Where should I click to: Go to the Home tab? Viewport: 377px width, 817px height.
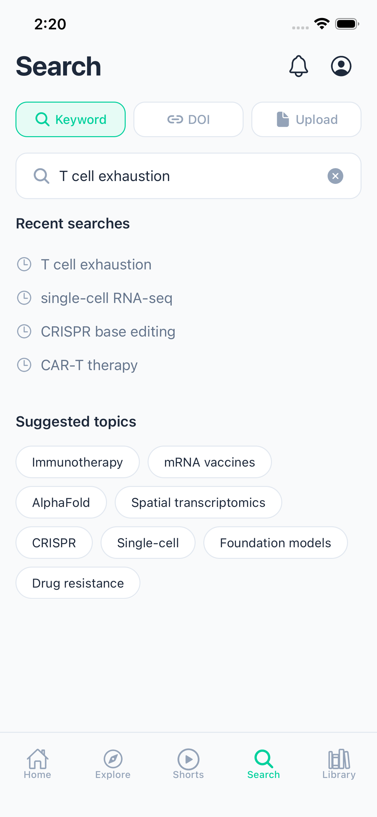pyautogui.click(x=37, y=764)
